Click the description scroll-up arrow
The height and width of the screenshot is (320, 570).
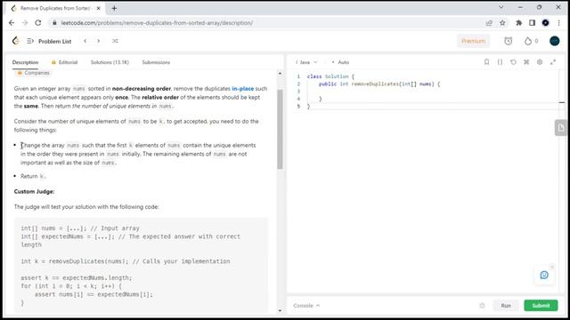(x=280, y=73)
